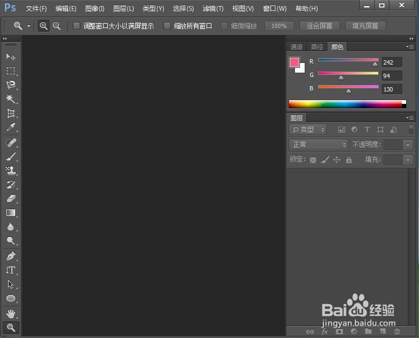The height and width of the screenshot is (338, 419).
Task: Open the 滤镜(T) menu
Action: [213, 9]
